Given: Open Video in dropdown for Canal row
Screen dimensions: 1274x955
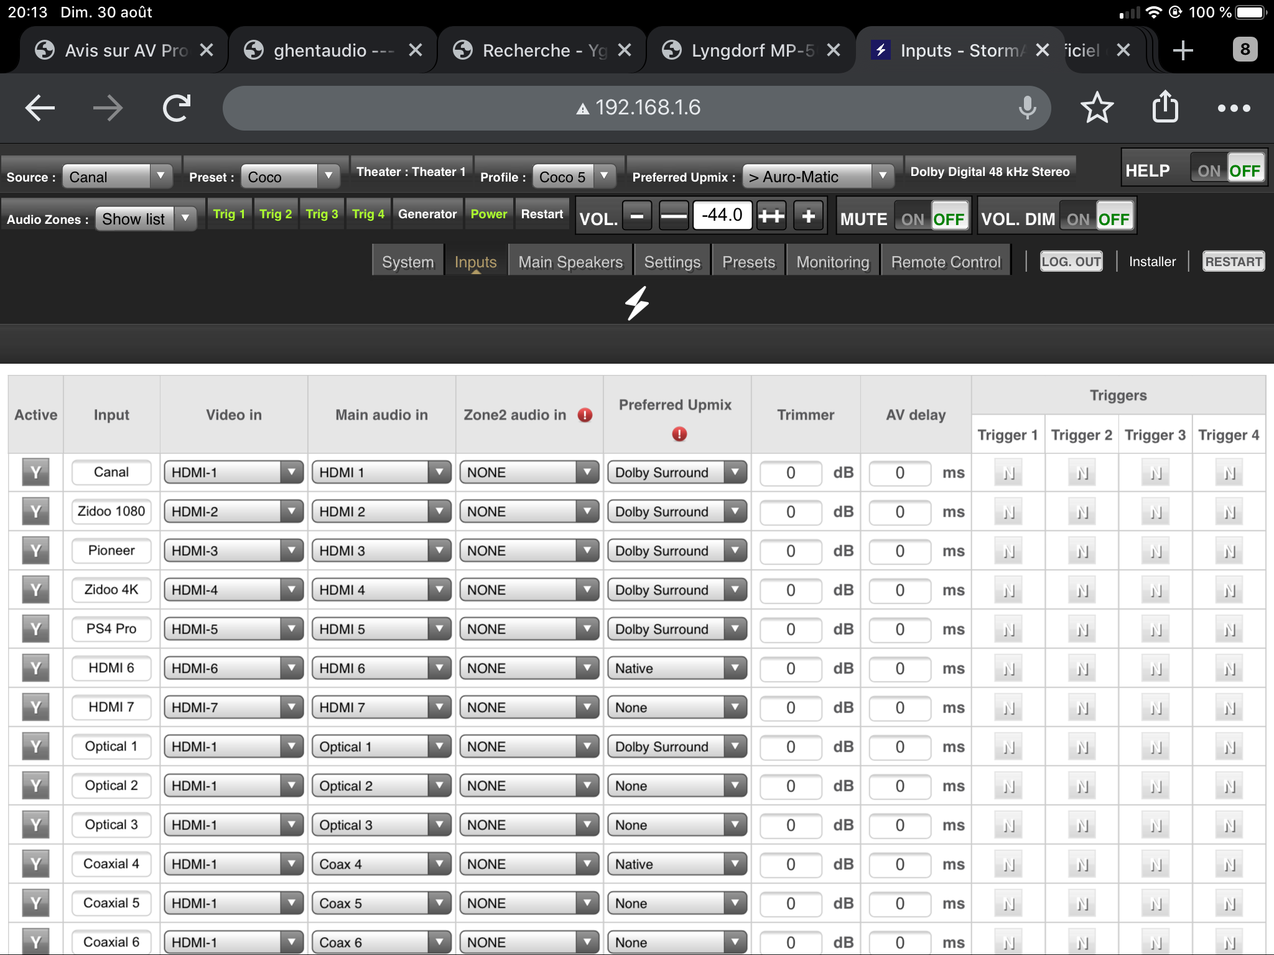Looking at the screenshot, I should pyautogui.click(x=233, y=473).
